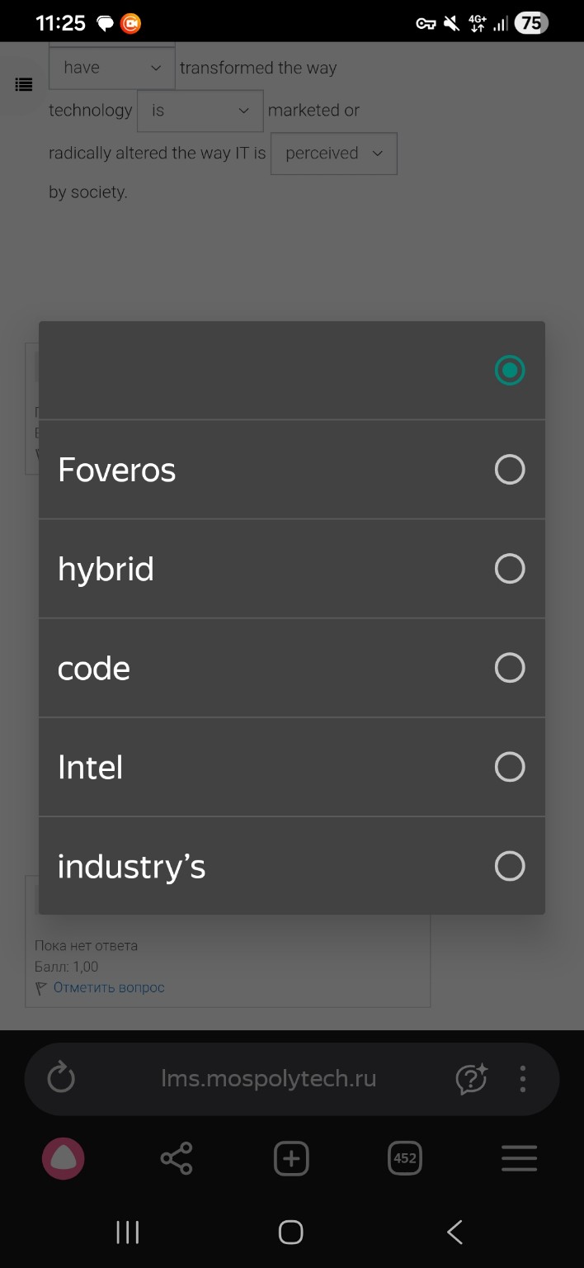Click the "Отметить вопрос" link

click(x=109, y=987)
